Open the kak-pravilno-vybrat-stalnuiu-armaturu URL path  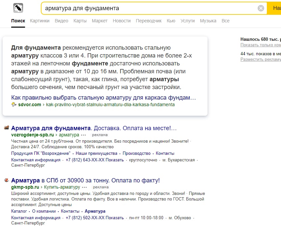click(x=110, y=105)
